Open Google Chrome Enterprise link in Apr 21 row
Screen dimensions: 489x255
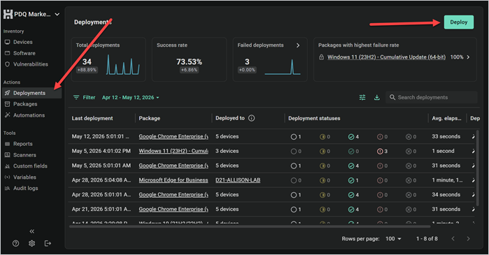(173, 209)
